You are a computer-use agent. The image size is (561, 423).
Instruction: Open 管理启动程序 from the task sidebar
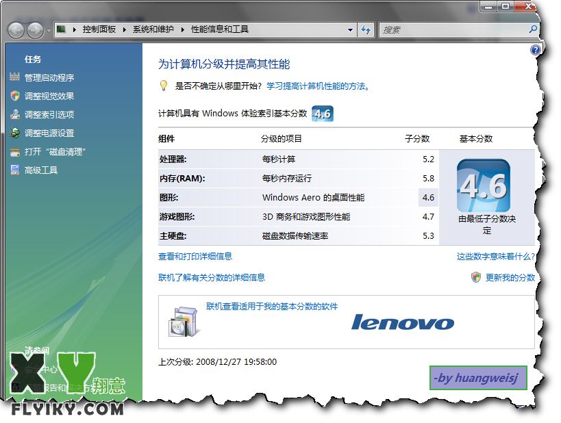pyautogui.click(x=49, y=78)
